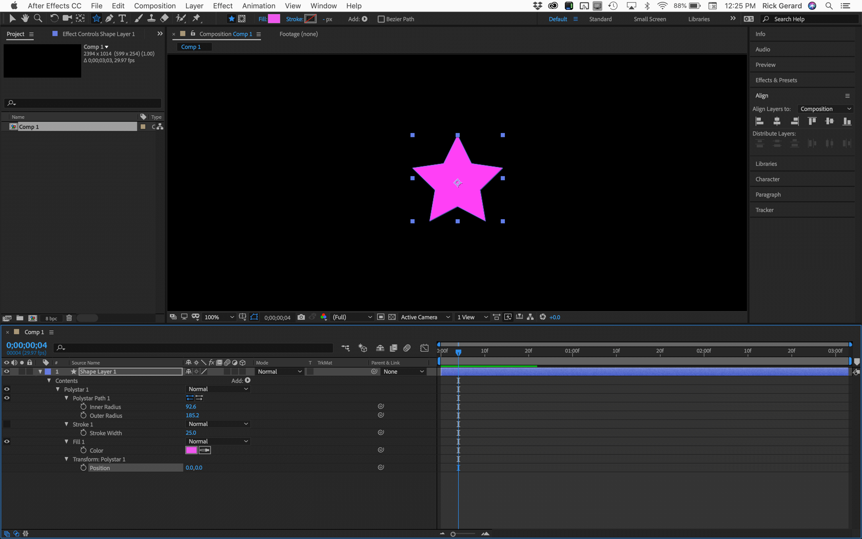862x539 pixels.
Task: Select the Type tool
Action: (x=122, y=18)
